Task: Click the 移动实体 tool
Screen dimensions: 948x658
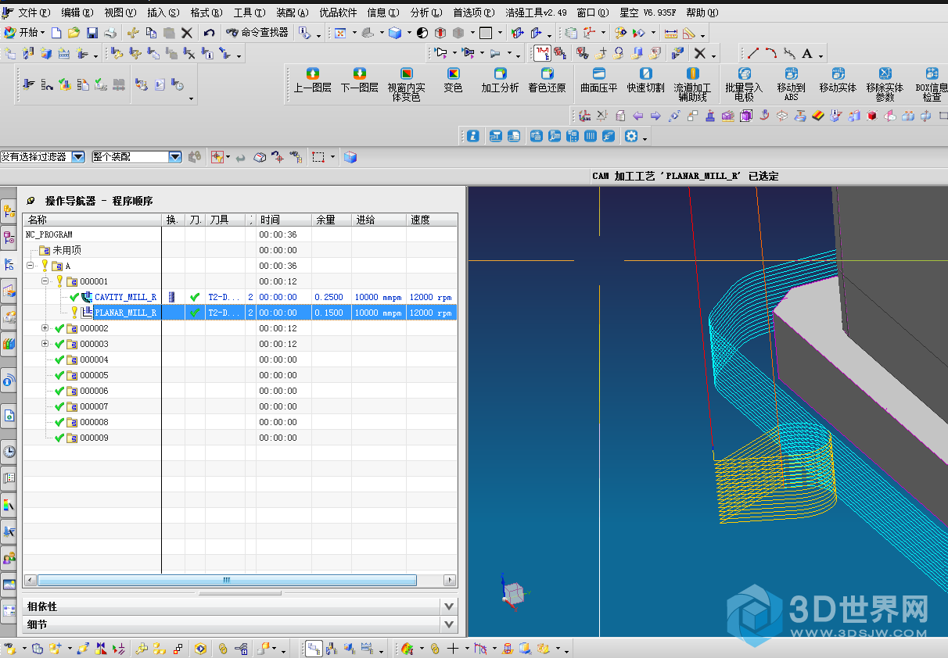Action: click(x=838, y=81)
